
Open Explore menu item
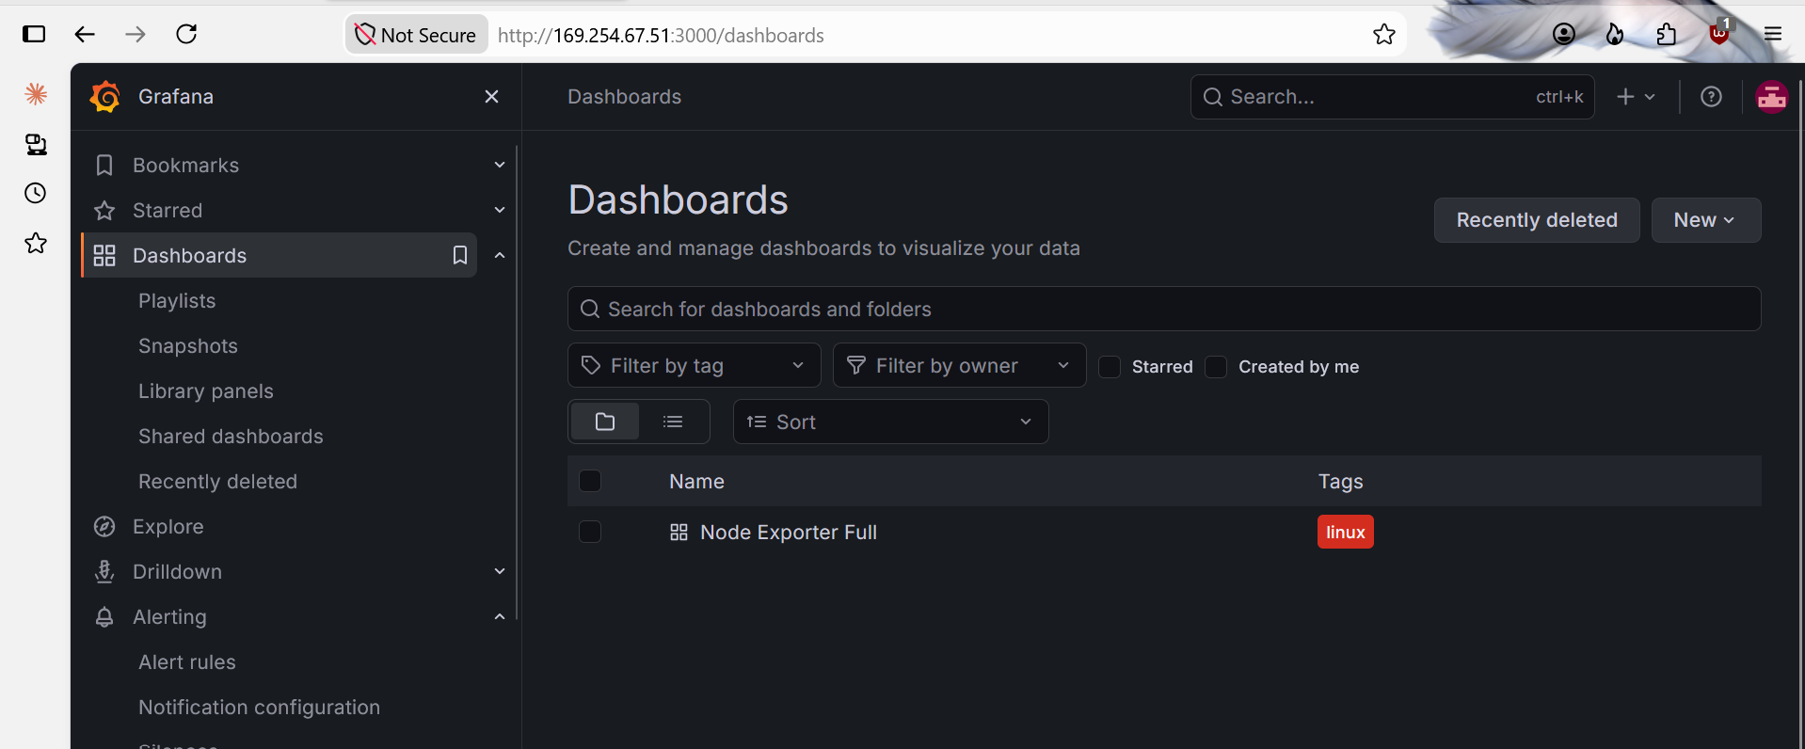(x=168, y=526)
